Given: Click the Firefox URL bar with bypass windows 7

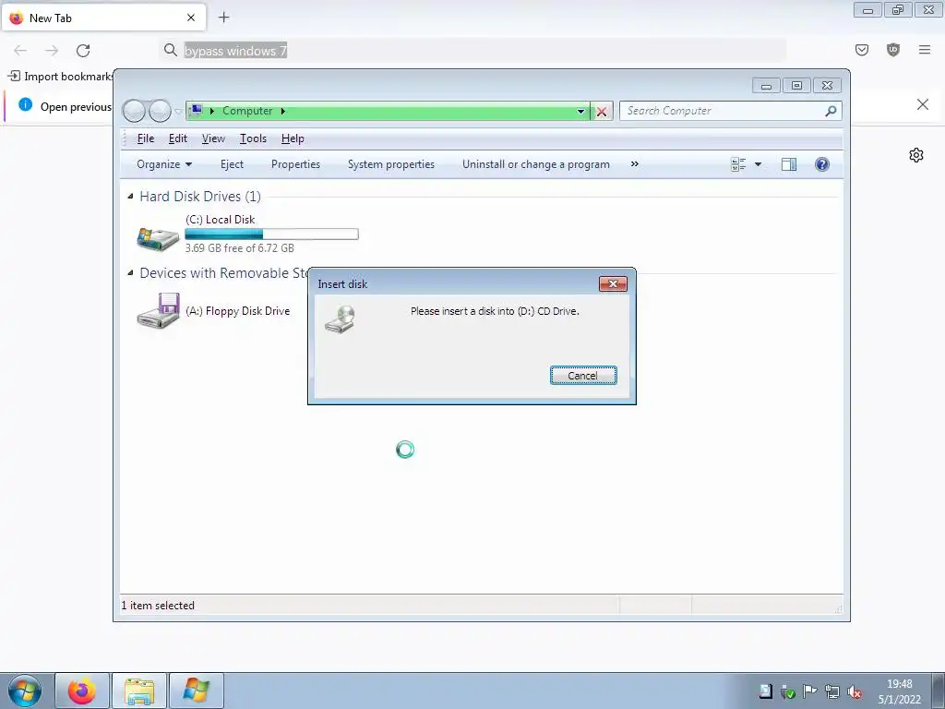Looking at the screenshot, I should (473, 51).
